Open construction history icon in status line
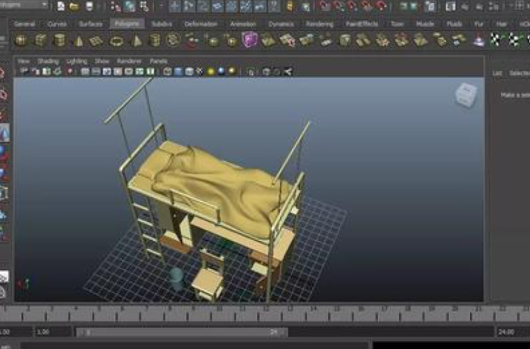 (x=430, y=6)
